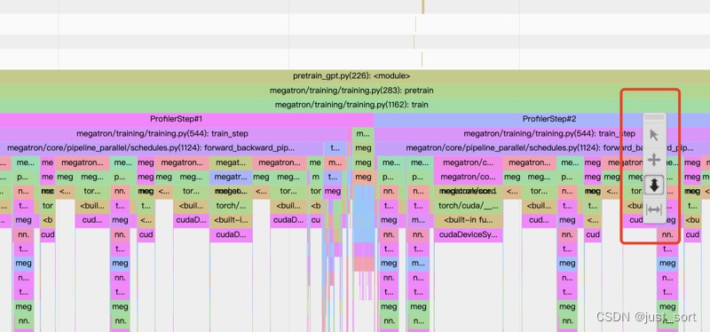710x332 pixels.
Task: Select the arrow pointer selection tool
Action: coord(654,135)
